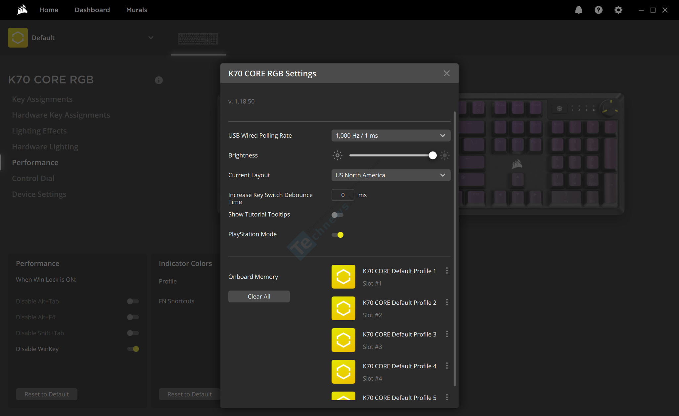Image resolution: width=679 pixels, height=416 pixels.
Task: Open options menu for Default Profile 3
Action: point(447,334)
